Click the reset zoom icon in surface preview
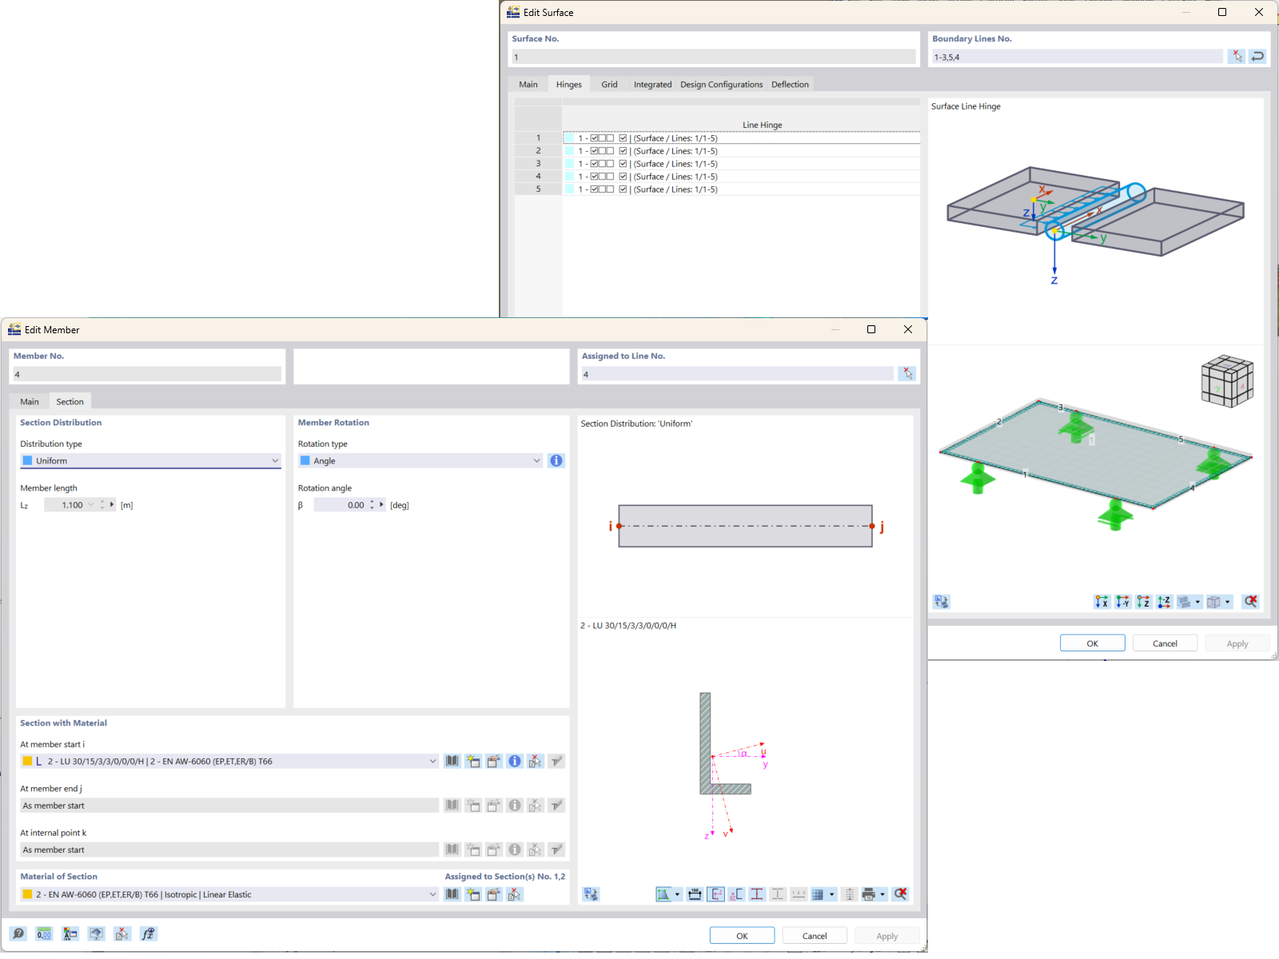Screen dimensions: 1279x959 (1249, 603)
